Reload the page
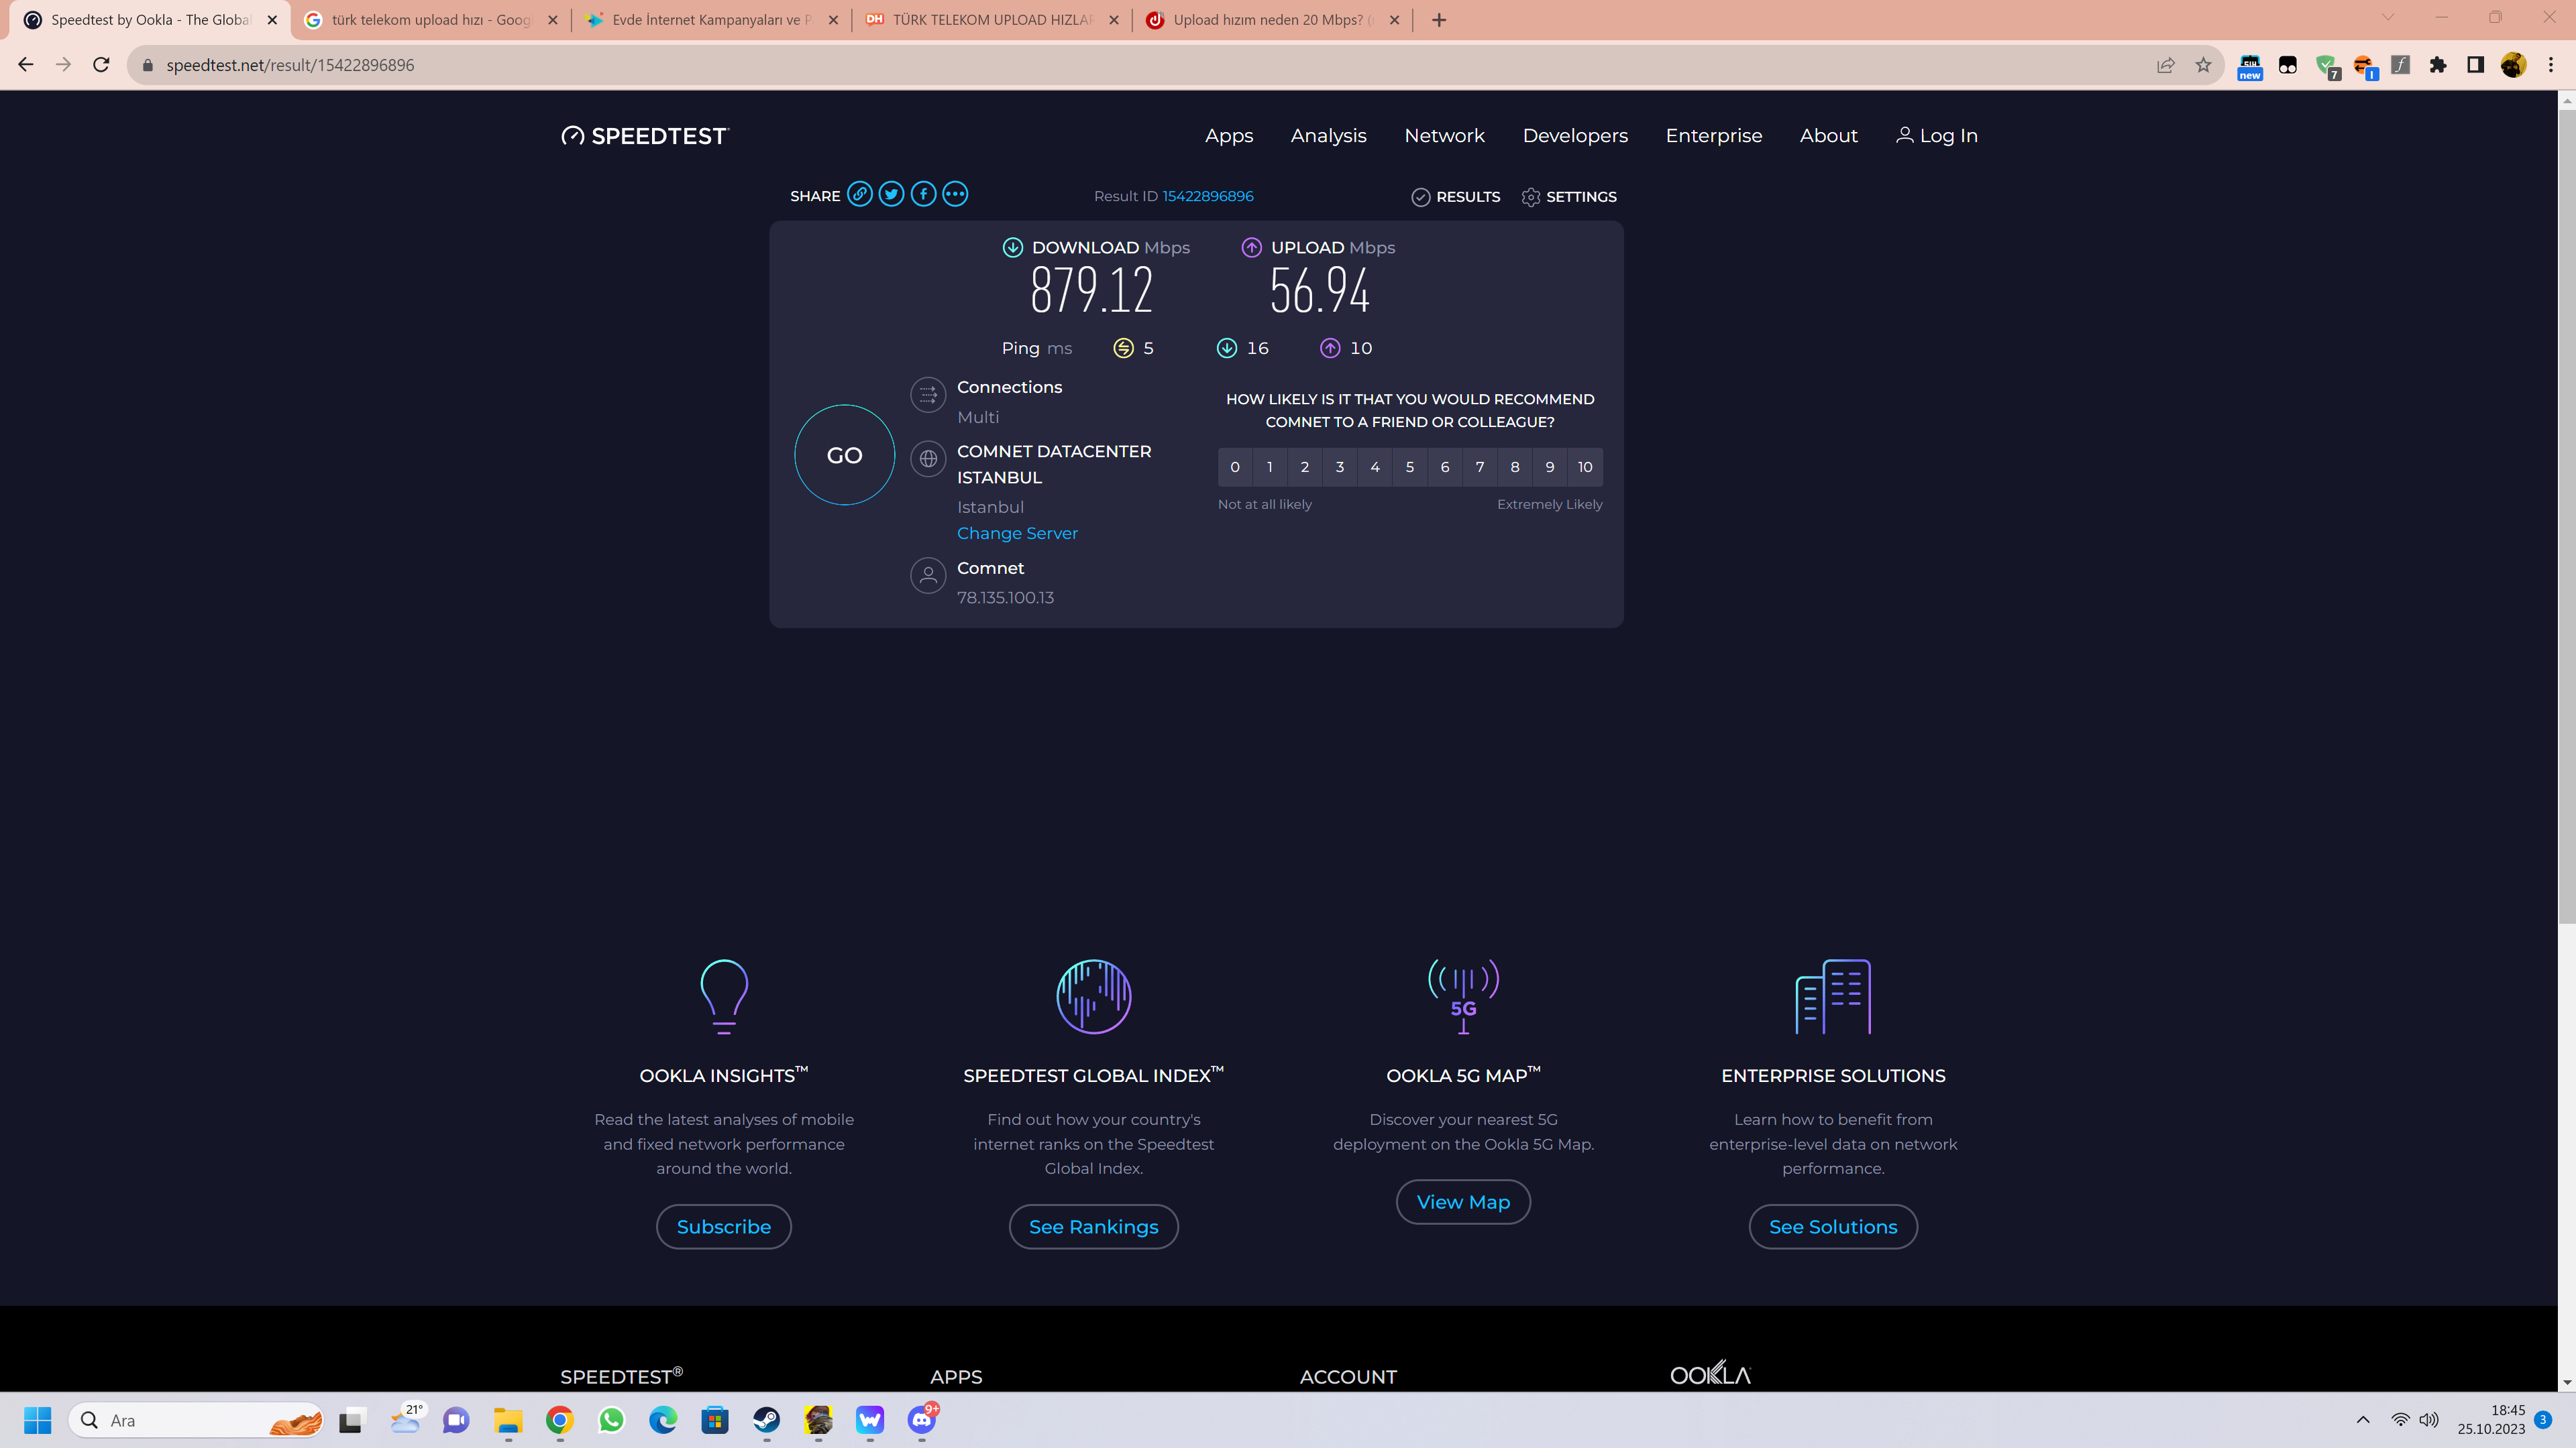 point(101,65)
